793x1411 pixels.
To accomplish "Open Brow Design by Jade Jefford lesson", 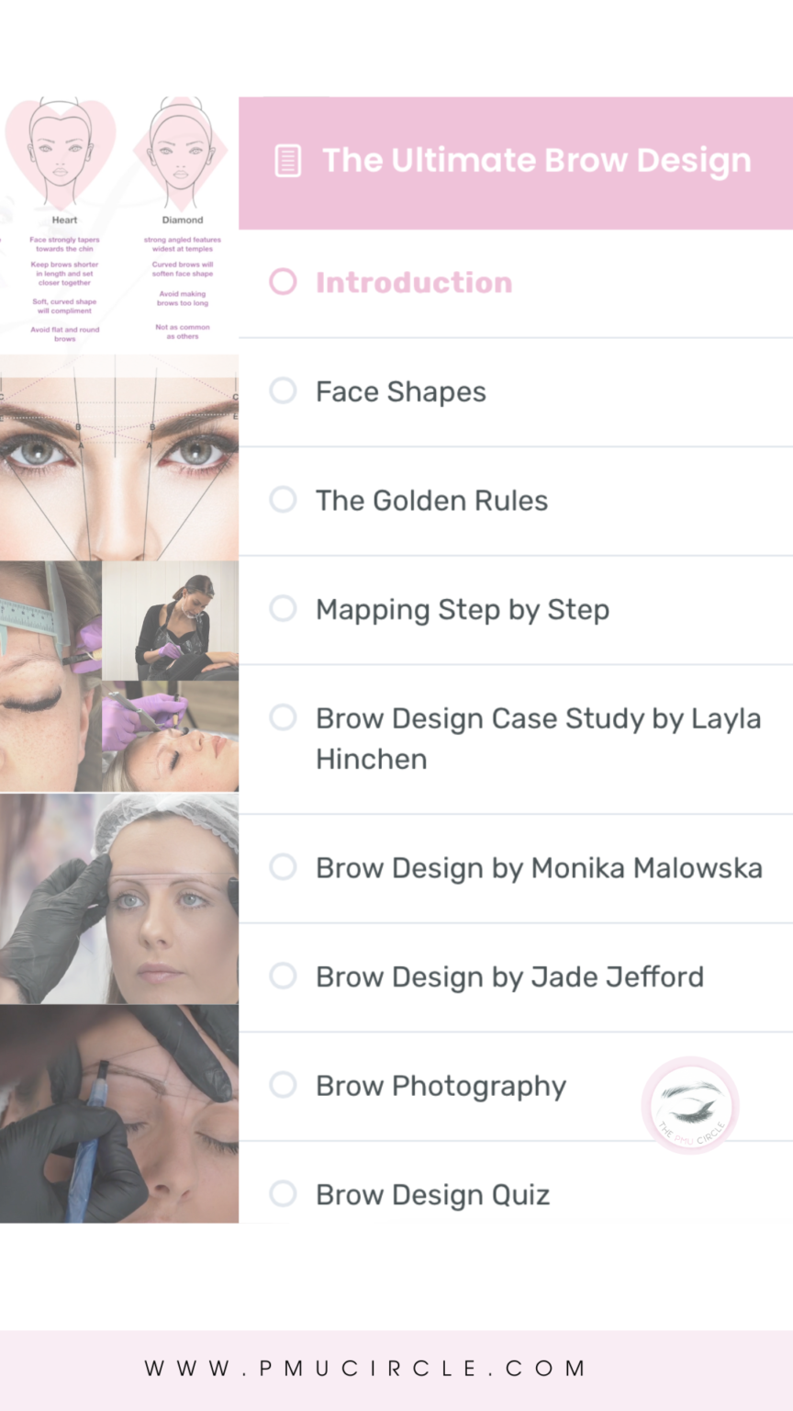I will (x=509, y=976).
